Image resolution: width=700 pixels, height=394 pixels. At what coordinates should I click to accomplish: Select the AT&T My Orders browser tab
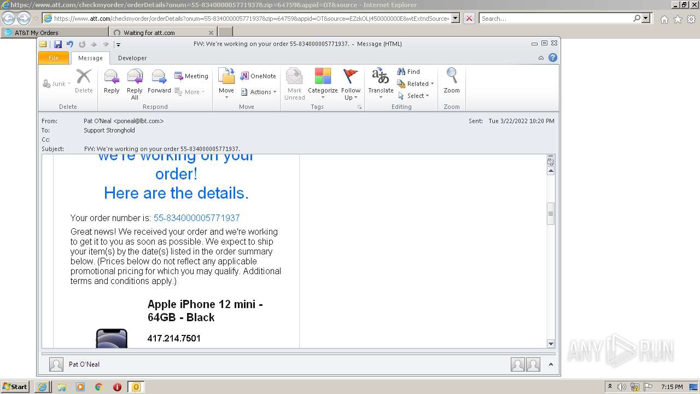click(x=55, y=32)
